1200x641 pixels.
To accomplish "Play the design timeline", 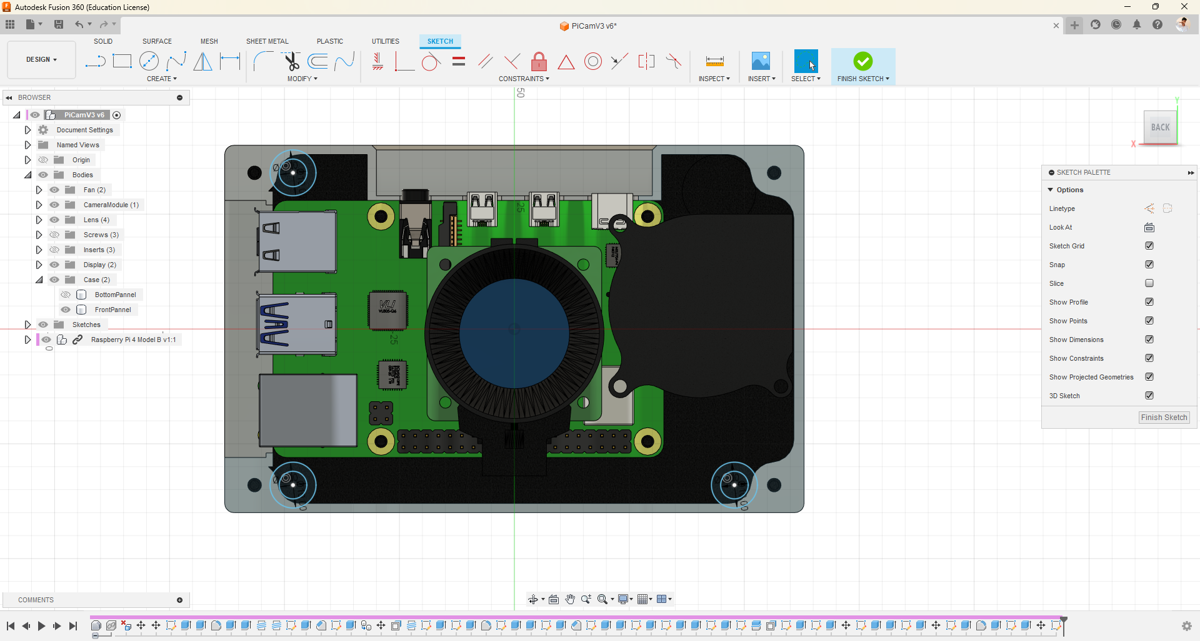I will [41, 626].
